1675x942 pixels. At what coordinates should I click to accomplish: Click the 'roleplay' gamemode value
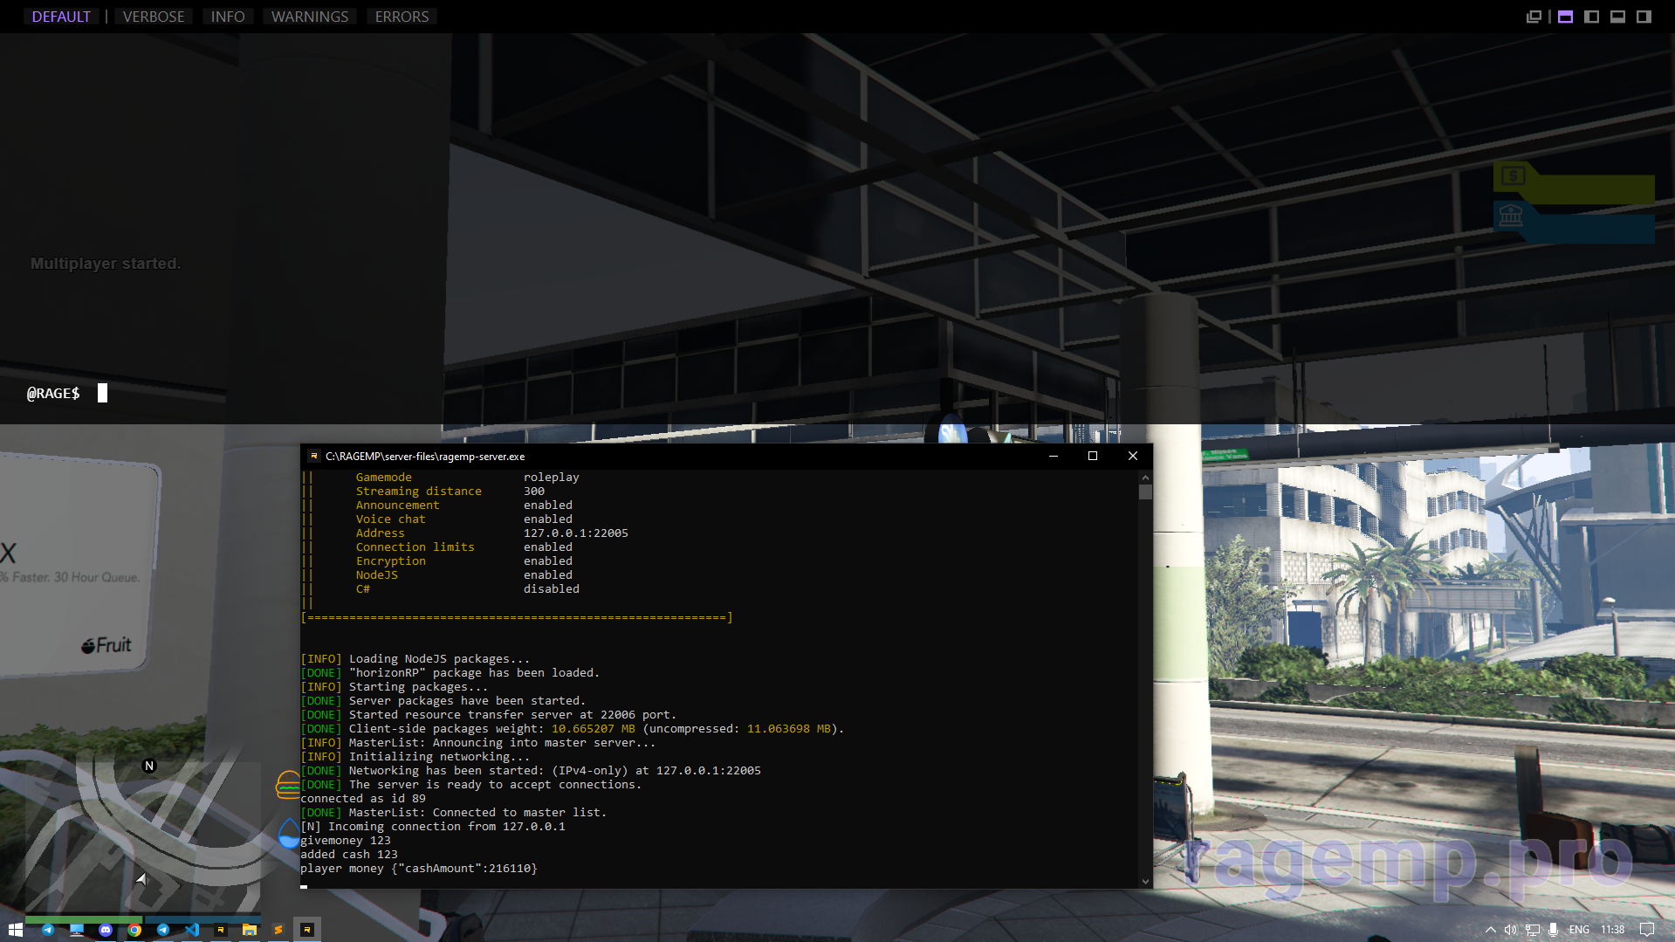coord(552,478)
